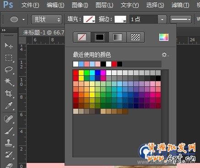Image resolution: width=200 pixels, height=168 pixels.
Task: Expand the collapsed toolbox double-arrow
Action: tap(4, 30)
